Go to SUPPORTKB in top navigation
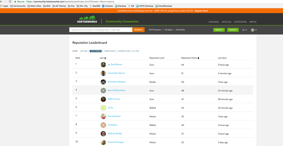The image size is (283, 146). pos(240,22)
